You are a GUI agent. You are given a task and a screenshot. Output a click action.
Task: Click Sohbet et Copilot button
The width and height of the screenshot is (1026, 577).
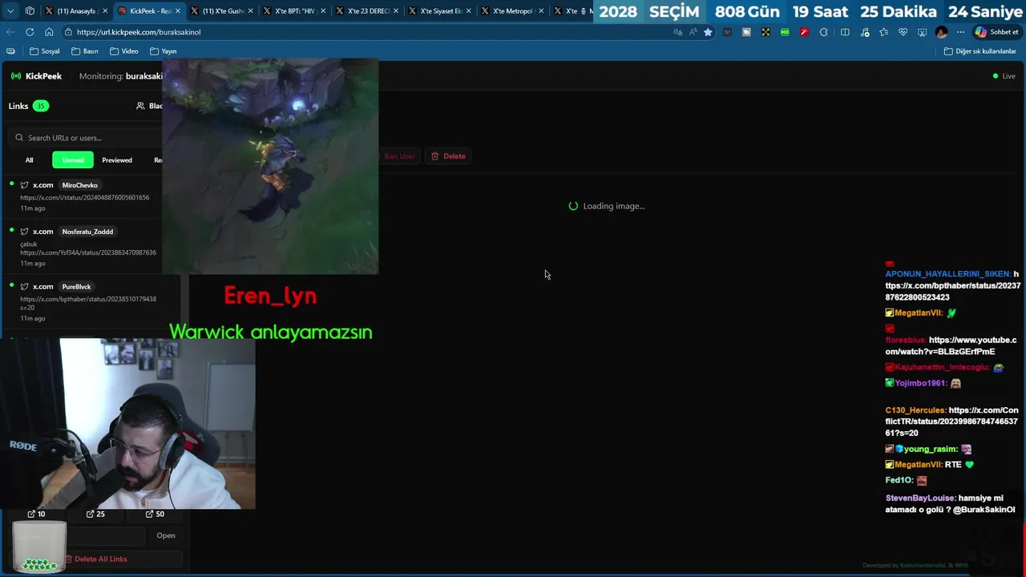point(996,32)
